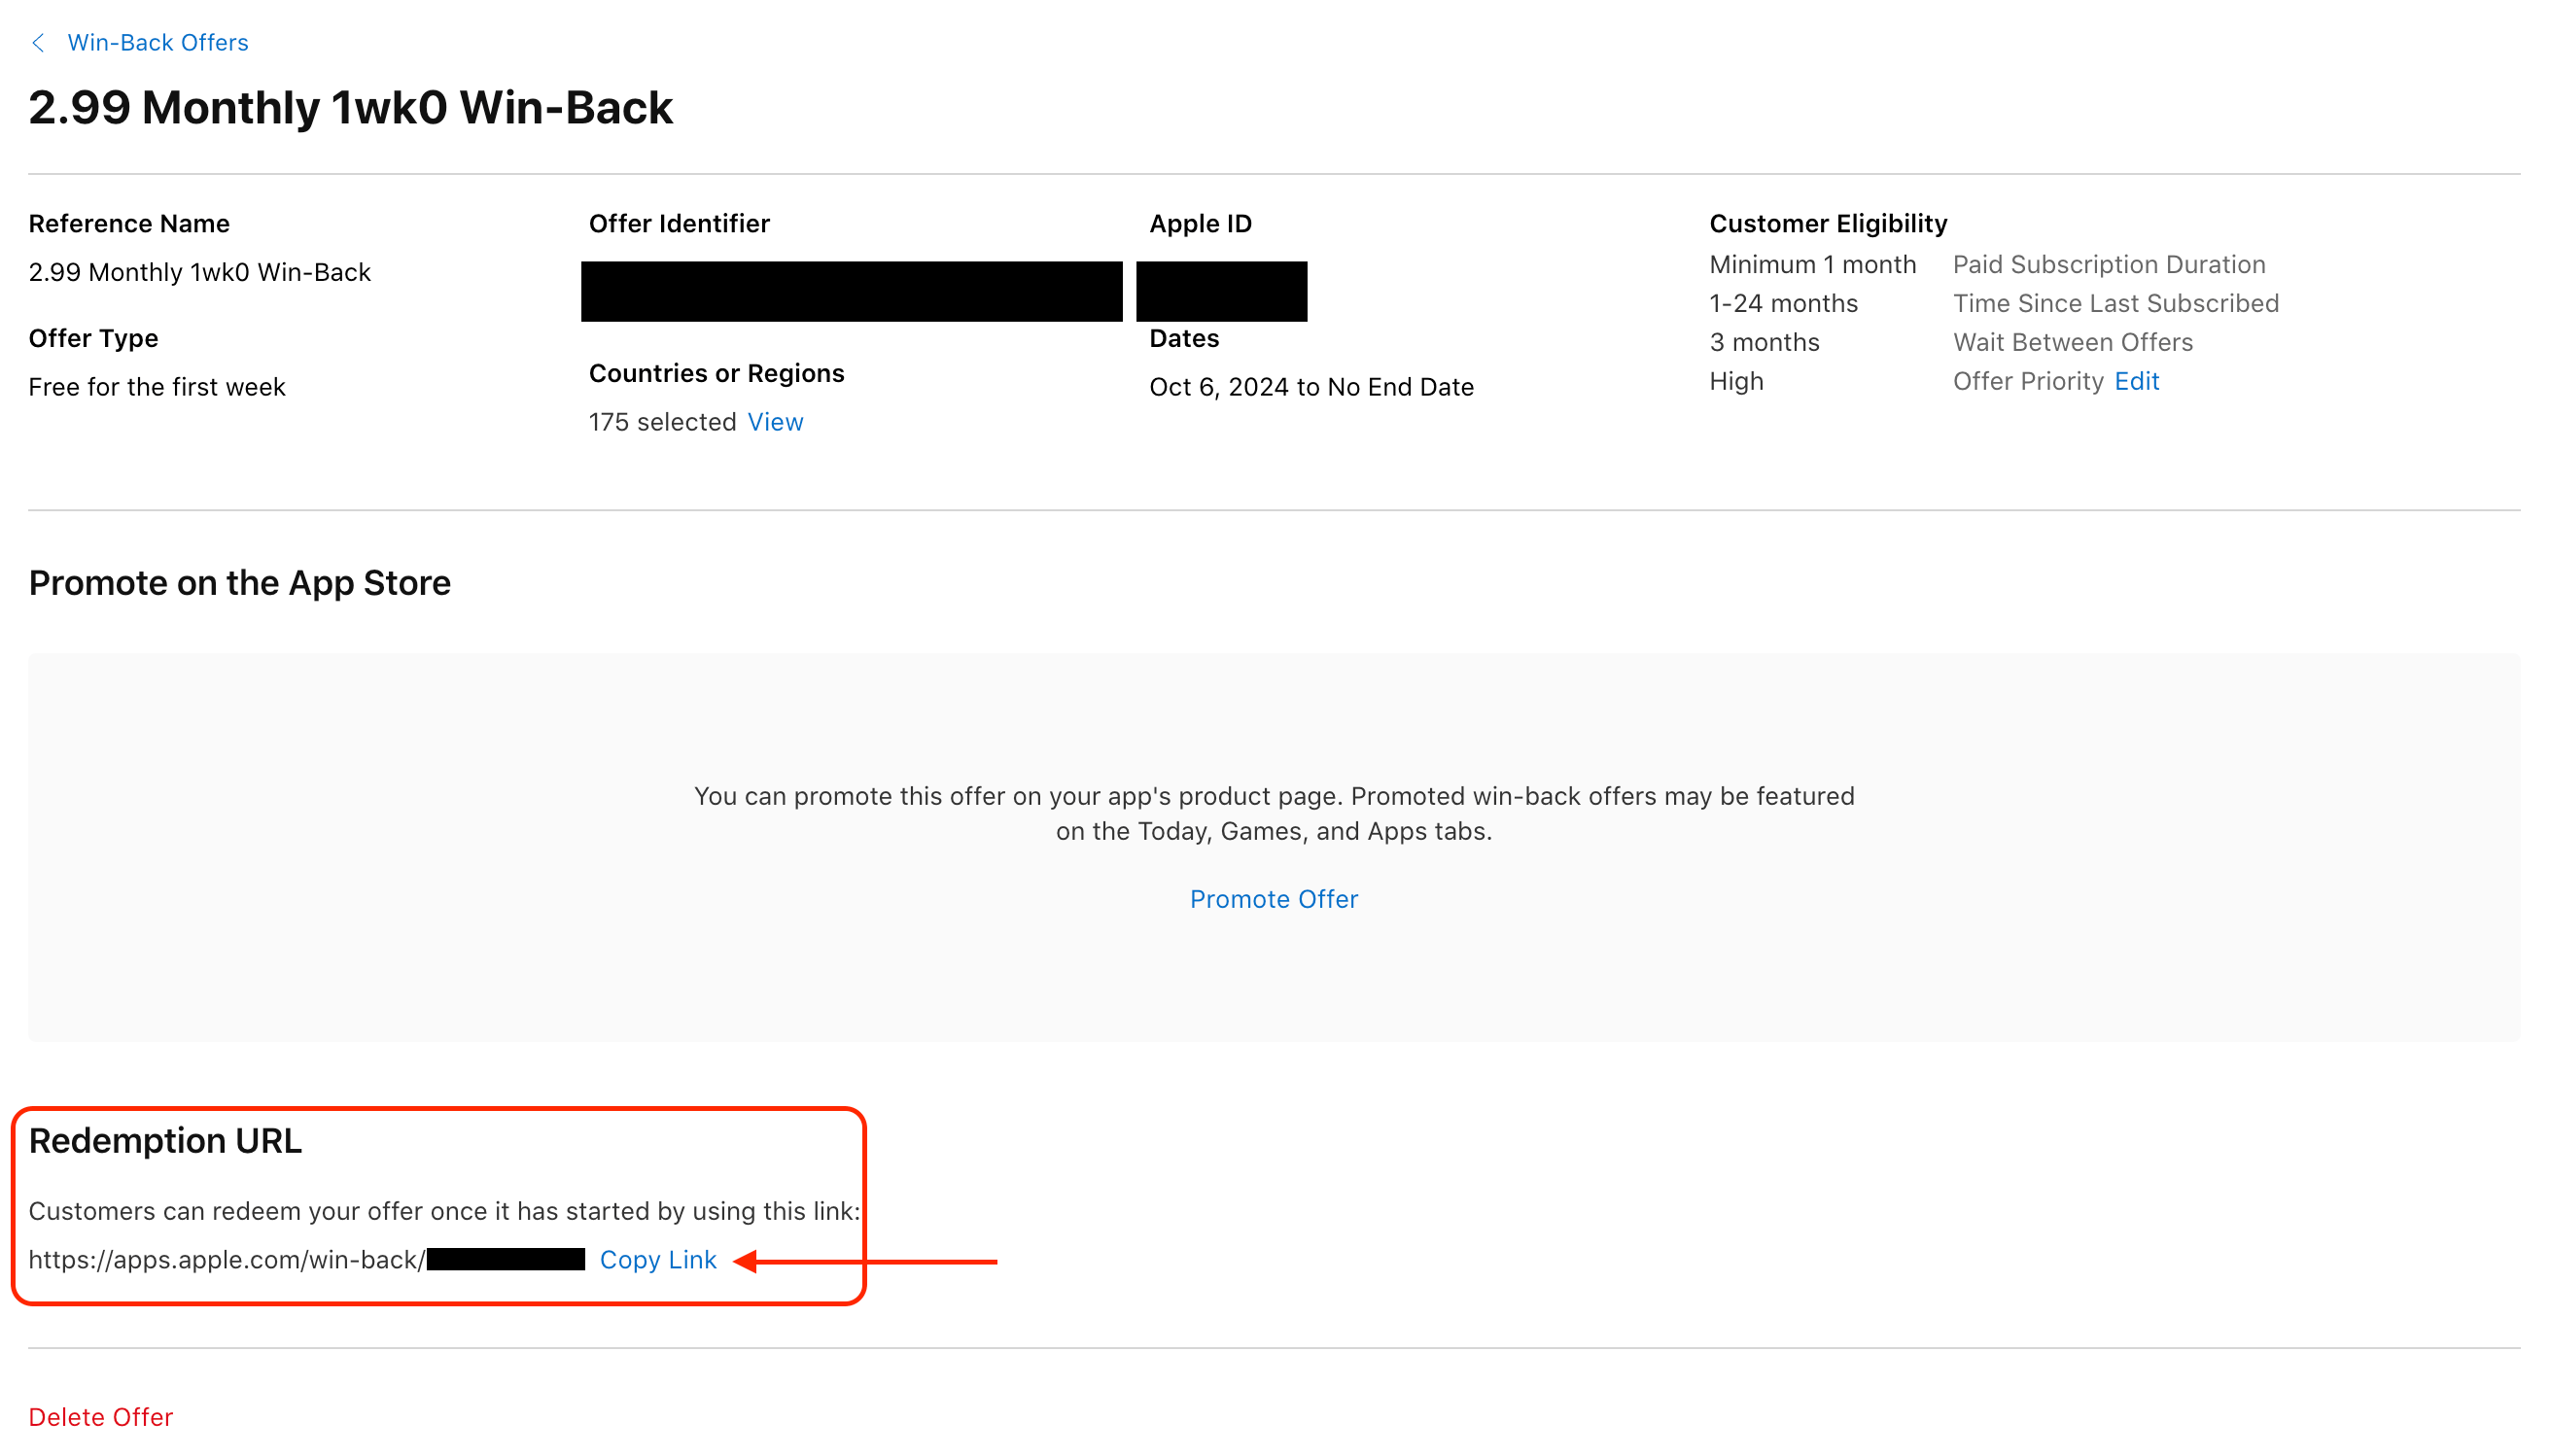
Task: Click the High offer priority value
Action: point(1736,380)
